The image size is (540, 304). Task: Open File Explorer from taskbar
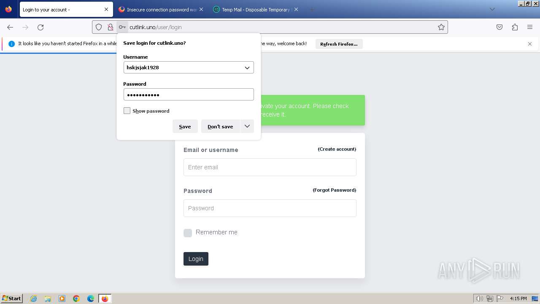point(48,299)
